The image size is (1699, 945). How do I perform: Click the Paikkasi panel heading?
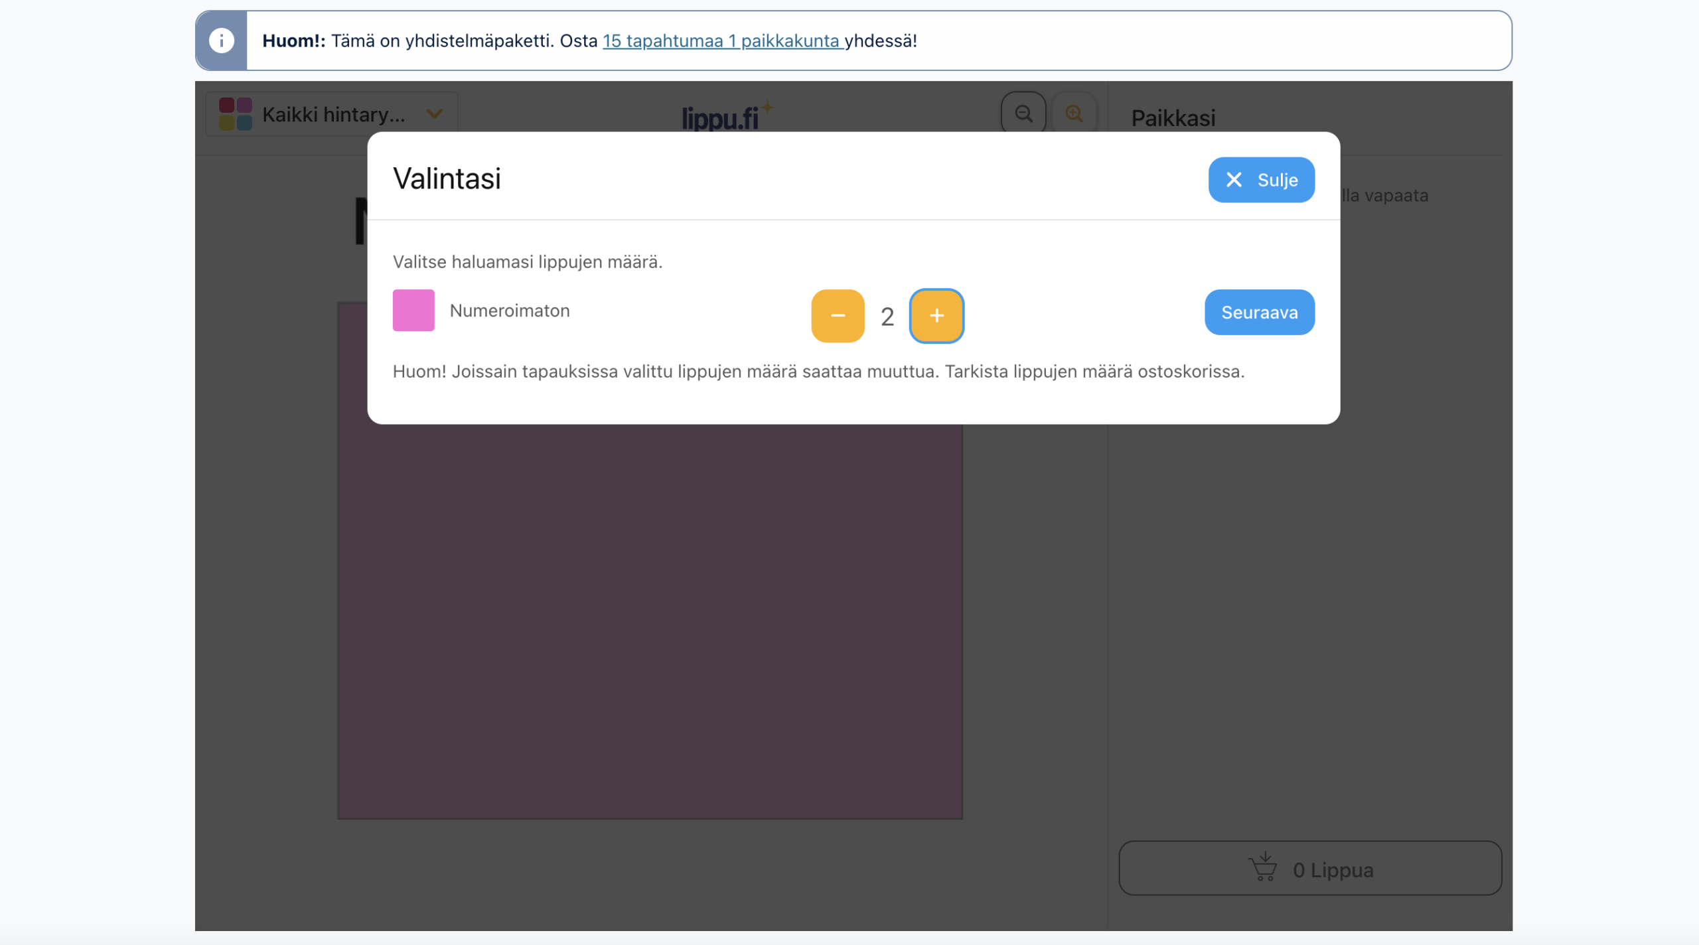tap(1173, 118)
